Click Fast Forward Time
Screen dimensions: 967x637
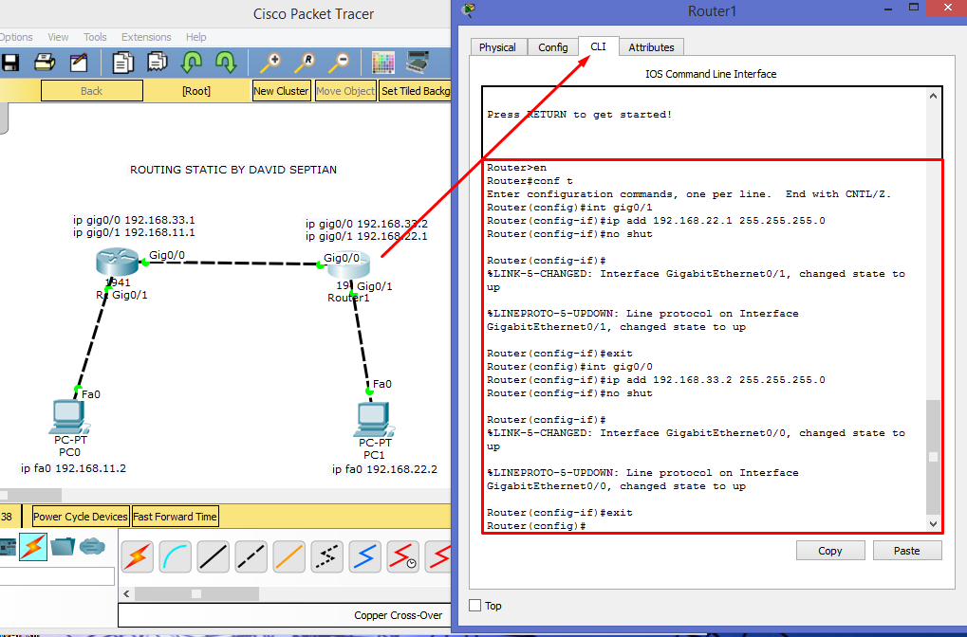point(174,516)
